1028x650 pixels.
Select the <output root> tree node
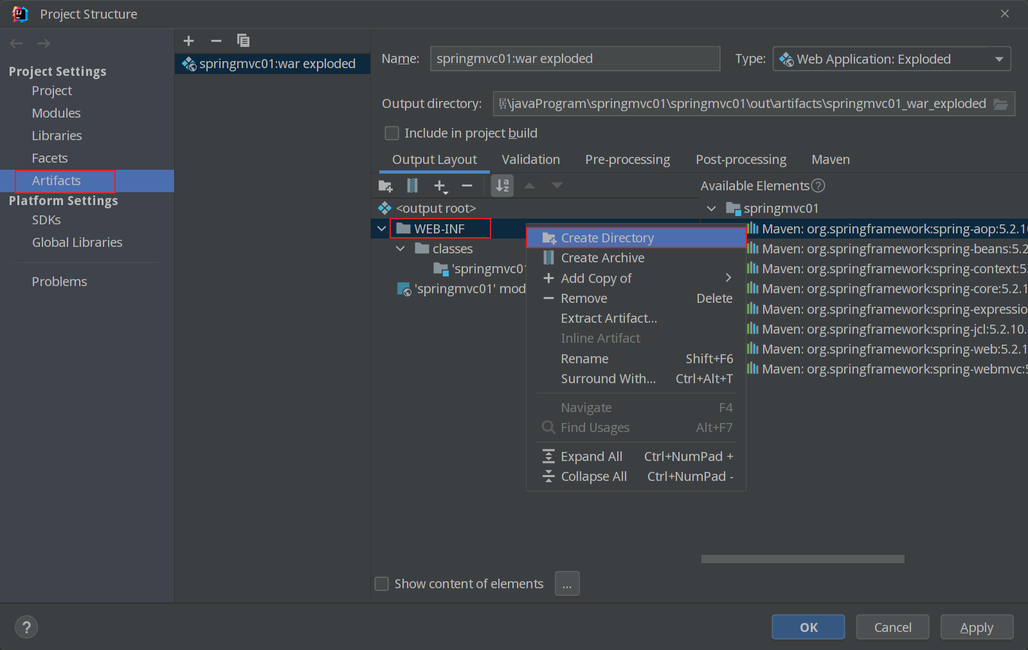coord(428,208)
